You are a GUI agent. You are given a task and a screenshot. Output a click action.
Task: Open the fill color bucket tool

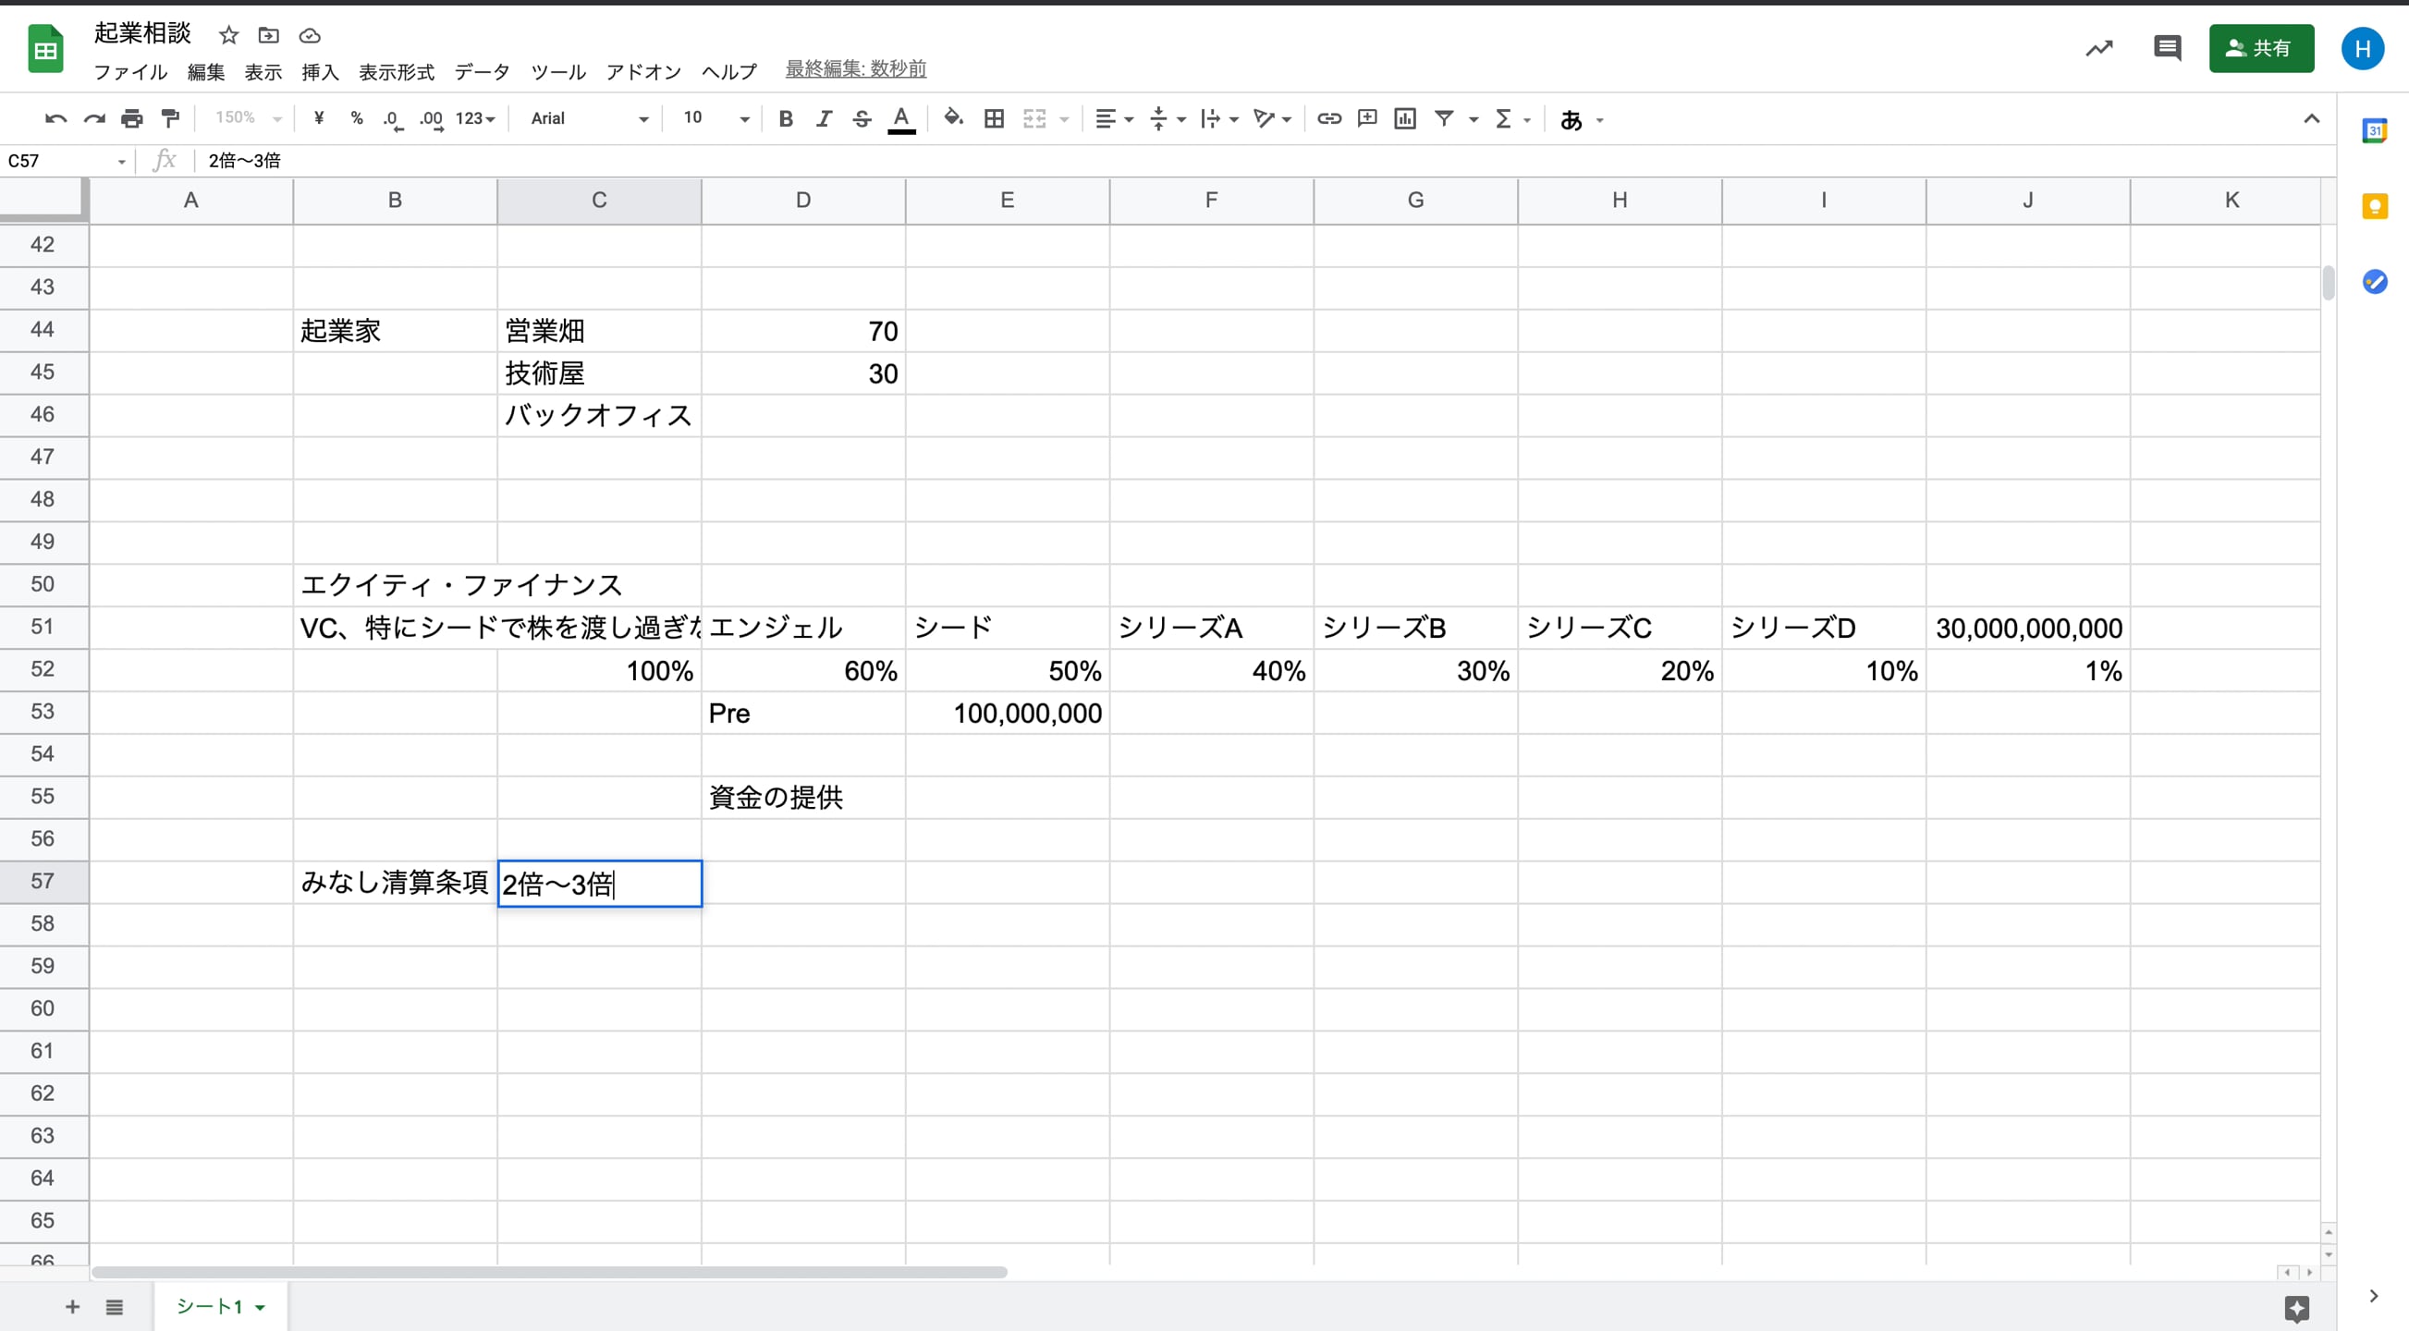(953, 118)
